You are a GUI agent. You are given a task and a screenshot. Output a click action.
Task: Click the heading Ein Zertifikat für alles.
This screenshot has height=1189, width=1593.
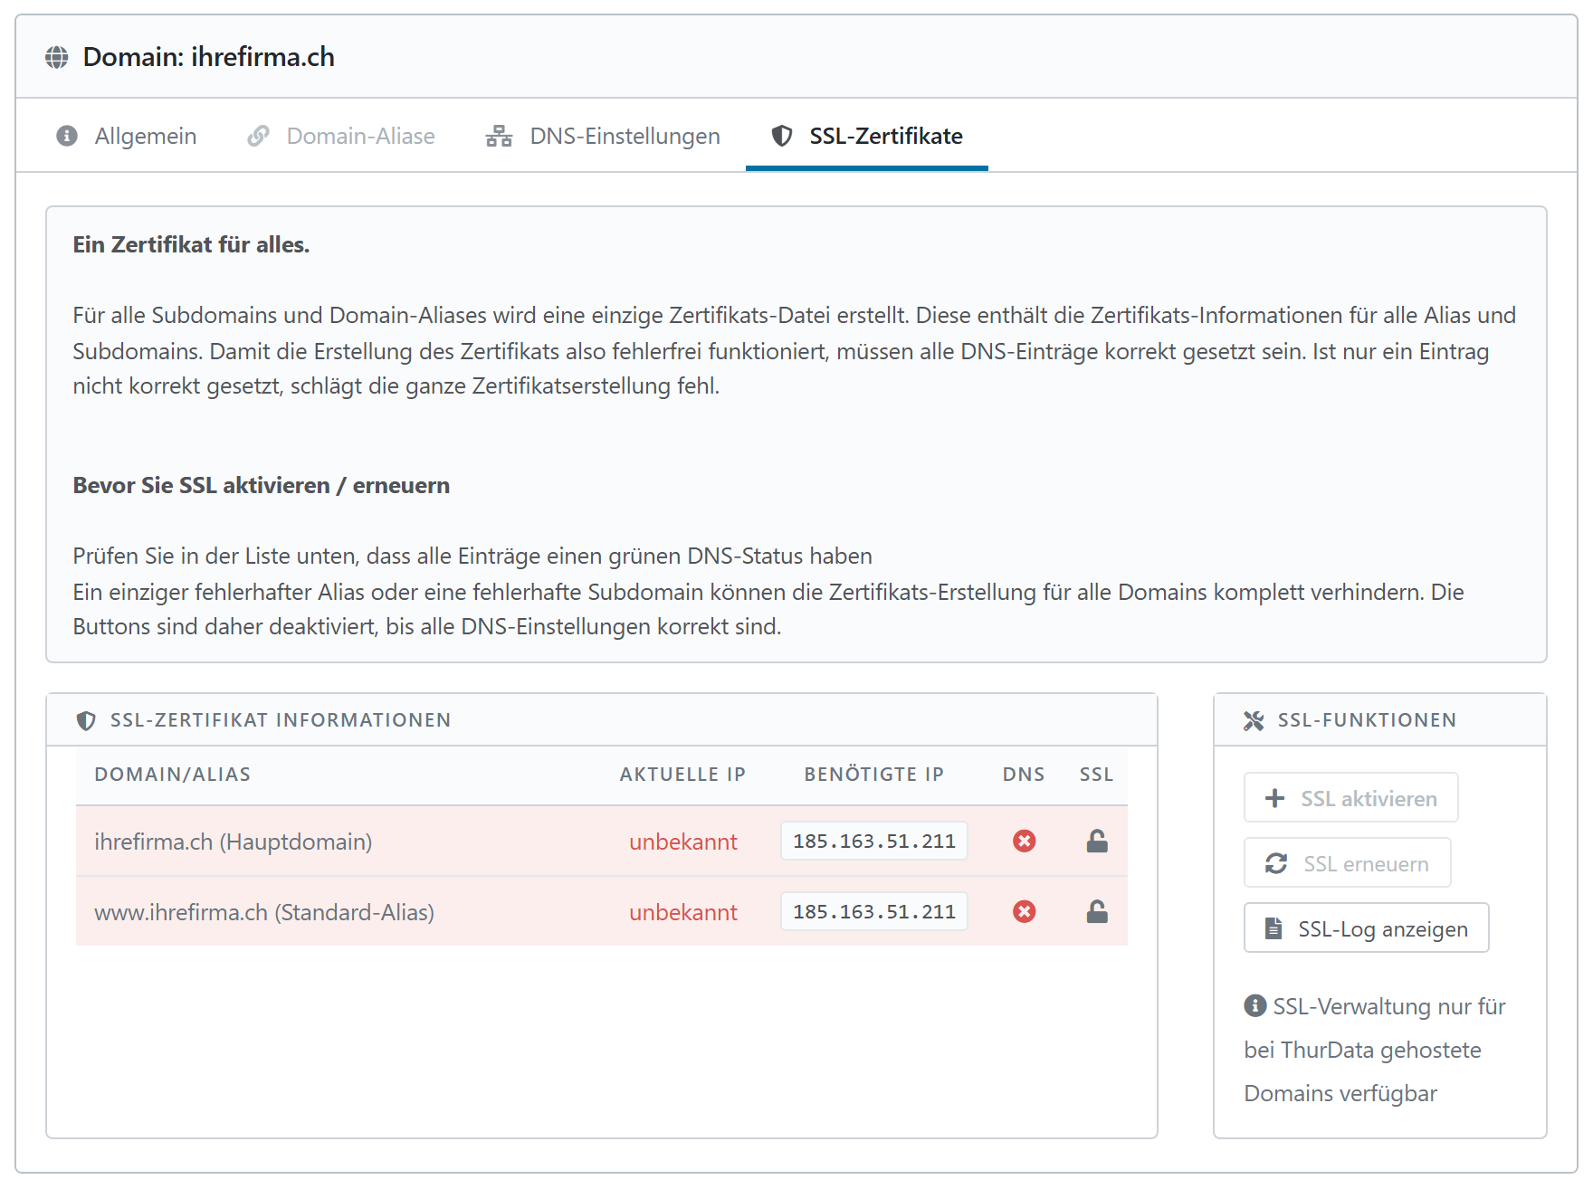pyautogui.click(x=191, y=244)
